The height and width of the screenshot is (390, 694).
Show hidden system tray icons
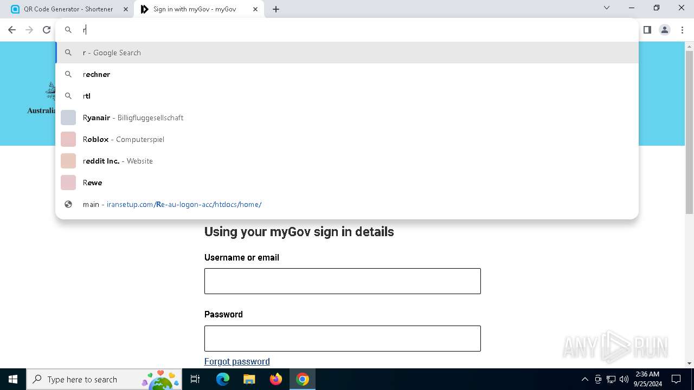584,379
